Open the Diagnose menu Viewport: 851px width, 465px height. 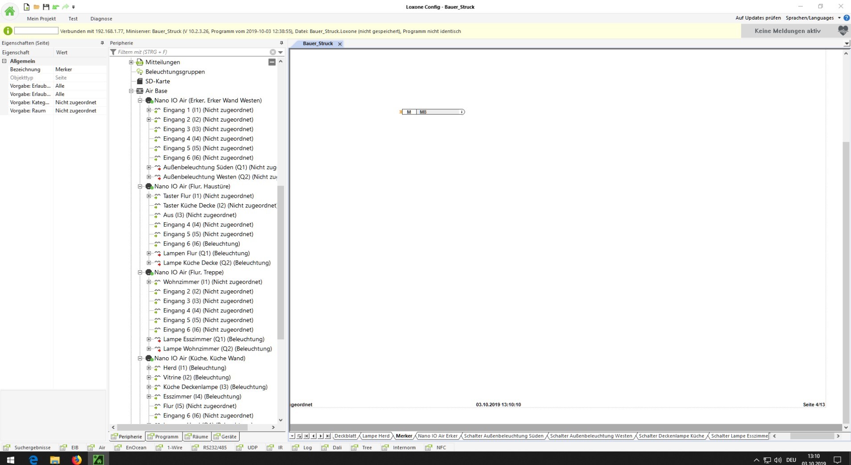pos(101,19)
